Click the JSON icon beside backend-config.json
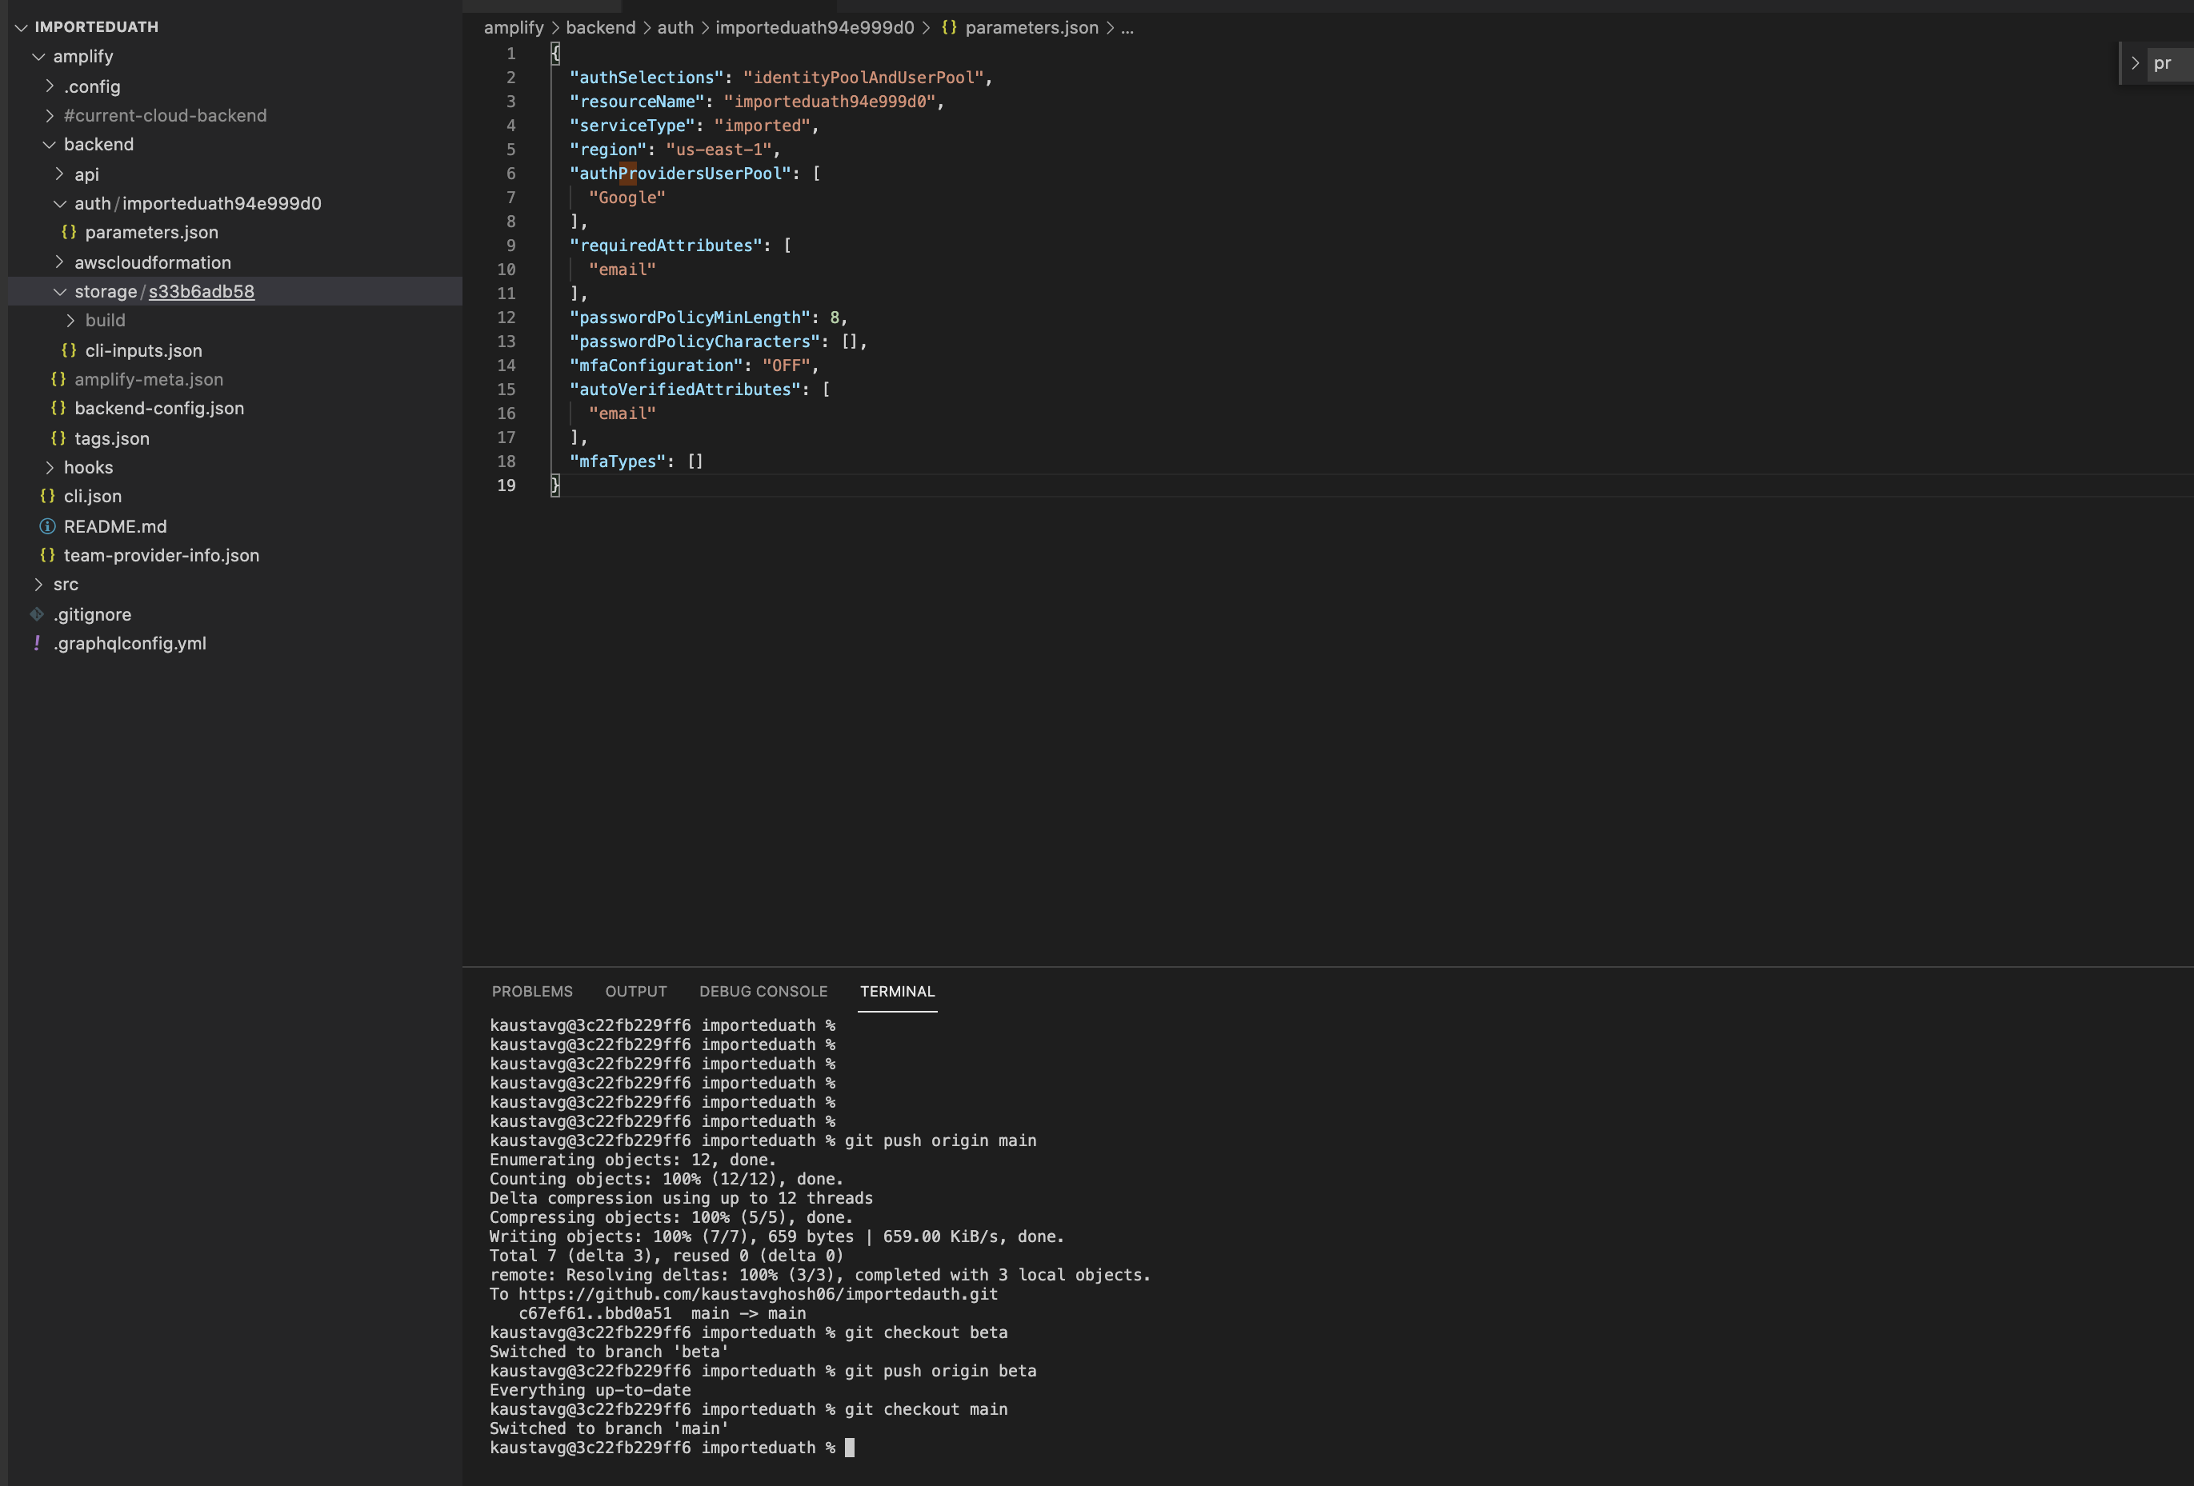 [57, 409]
